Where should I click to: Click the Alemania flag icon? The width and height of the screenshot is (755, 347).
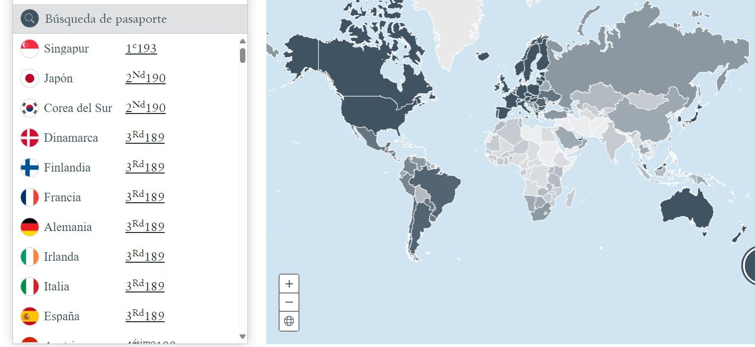(30, 227)
